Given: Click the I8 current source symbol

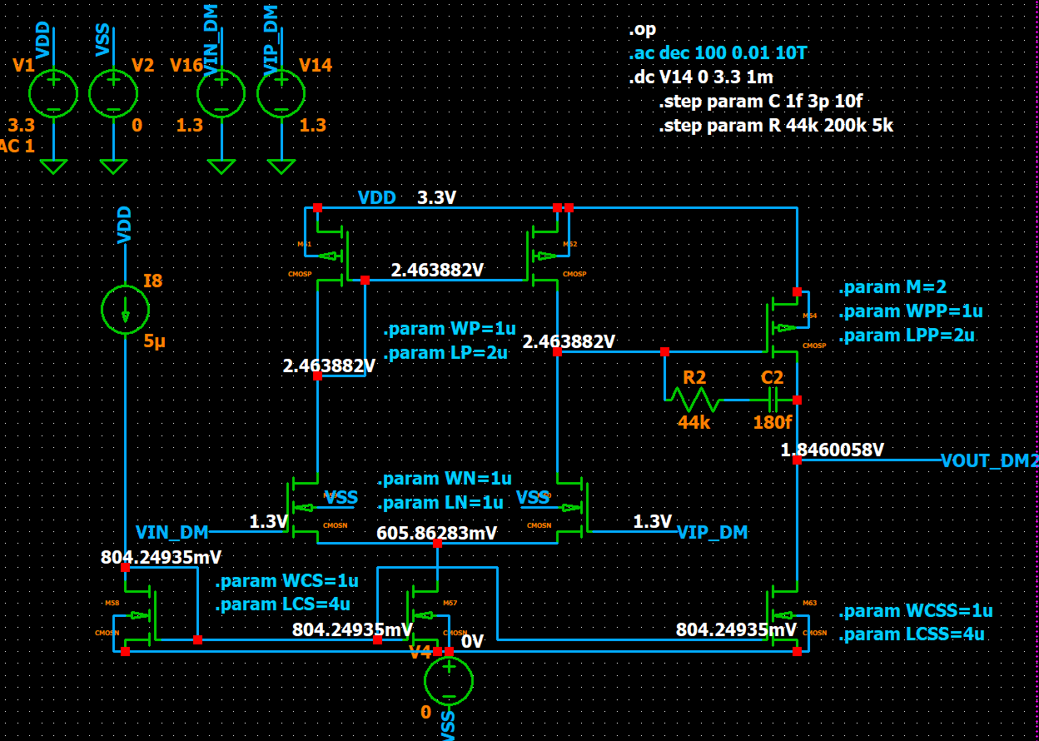Looking at the screenshot, I should tap(125, 311).
